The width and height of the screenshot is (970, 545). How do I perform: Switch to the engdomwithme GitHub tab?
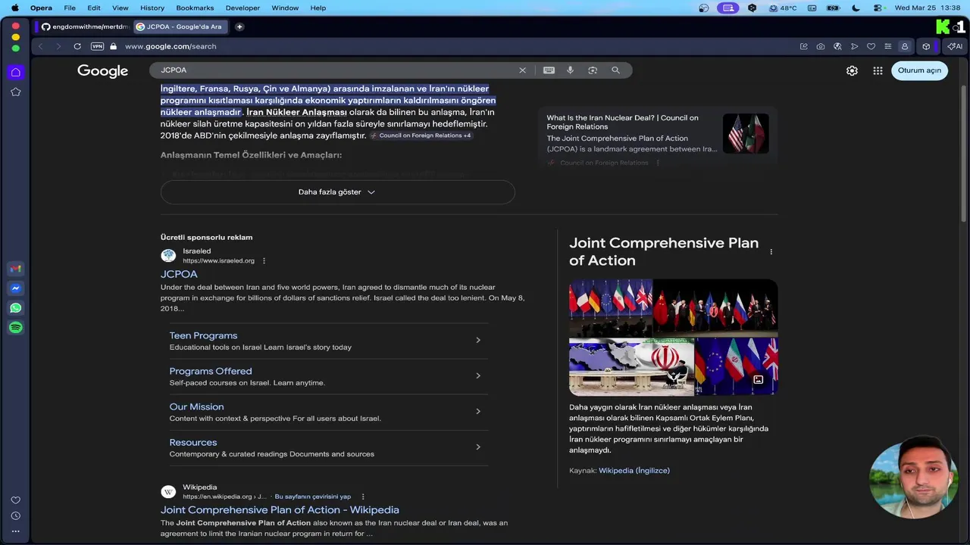(x=84, y=26)
